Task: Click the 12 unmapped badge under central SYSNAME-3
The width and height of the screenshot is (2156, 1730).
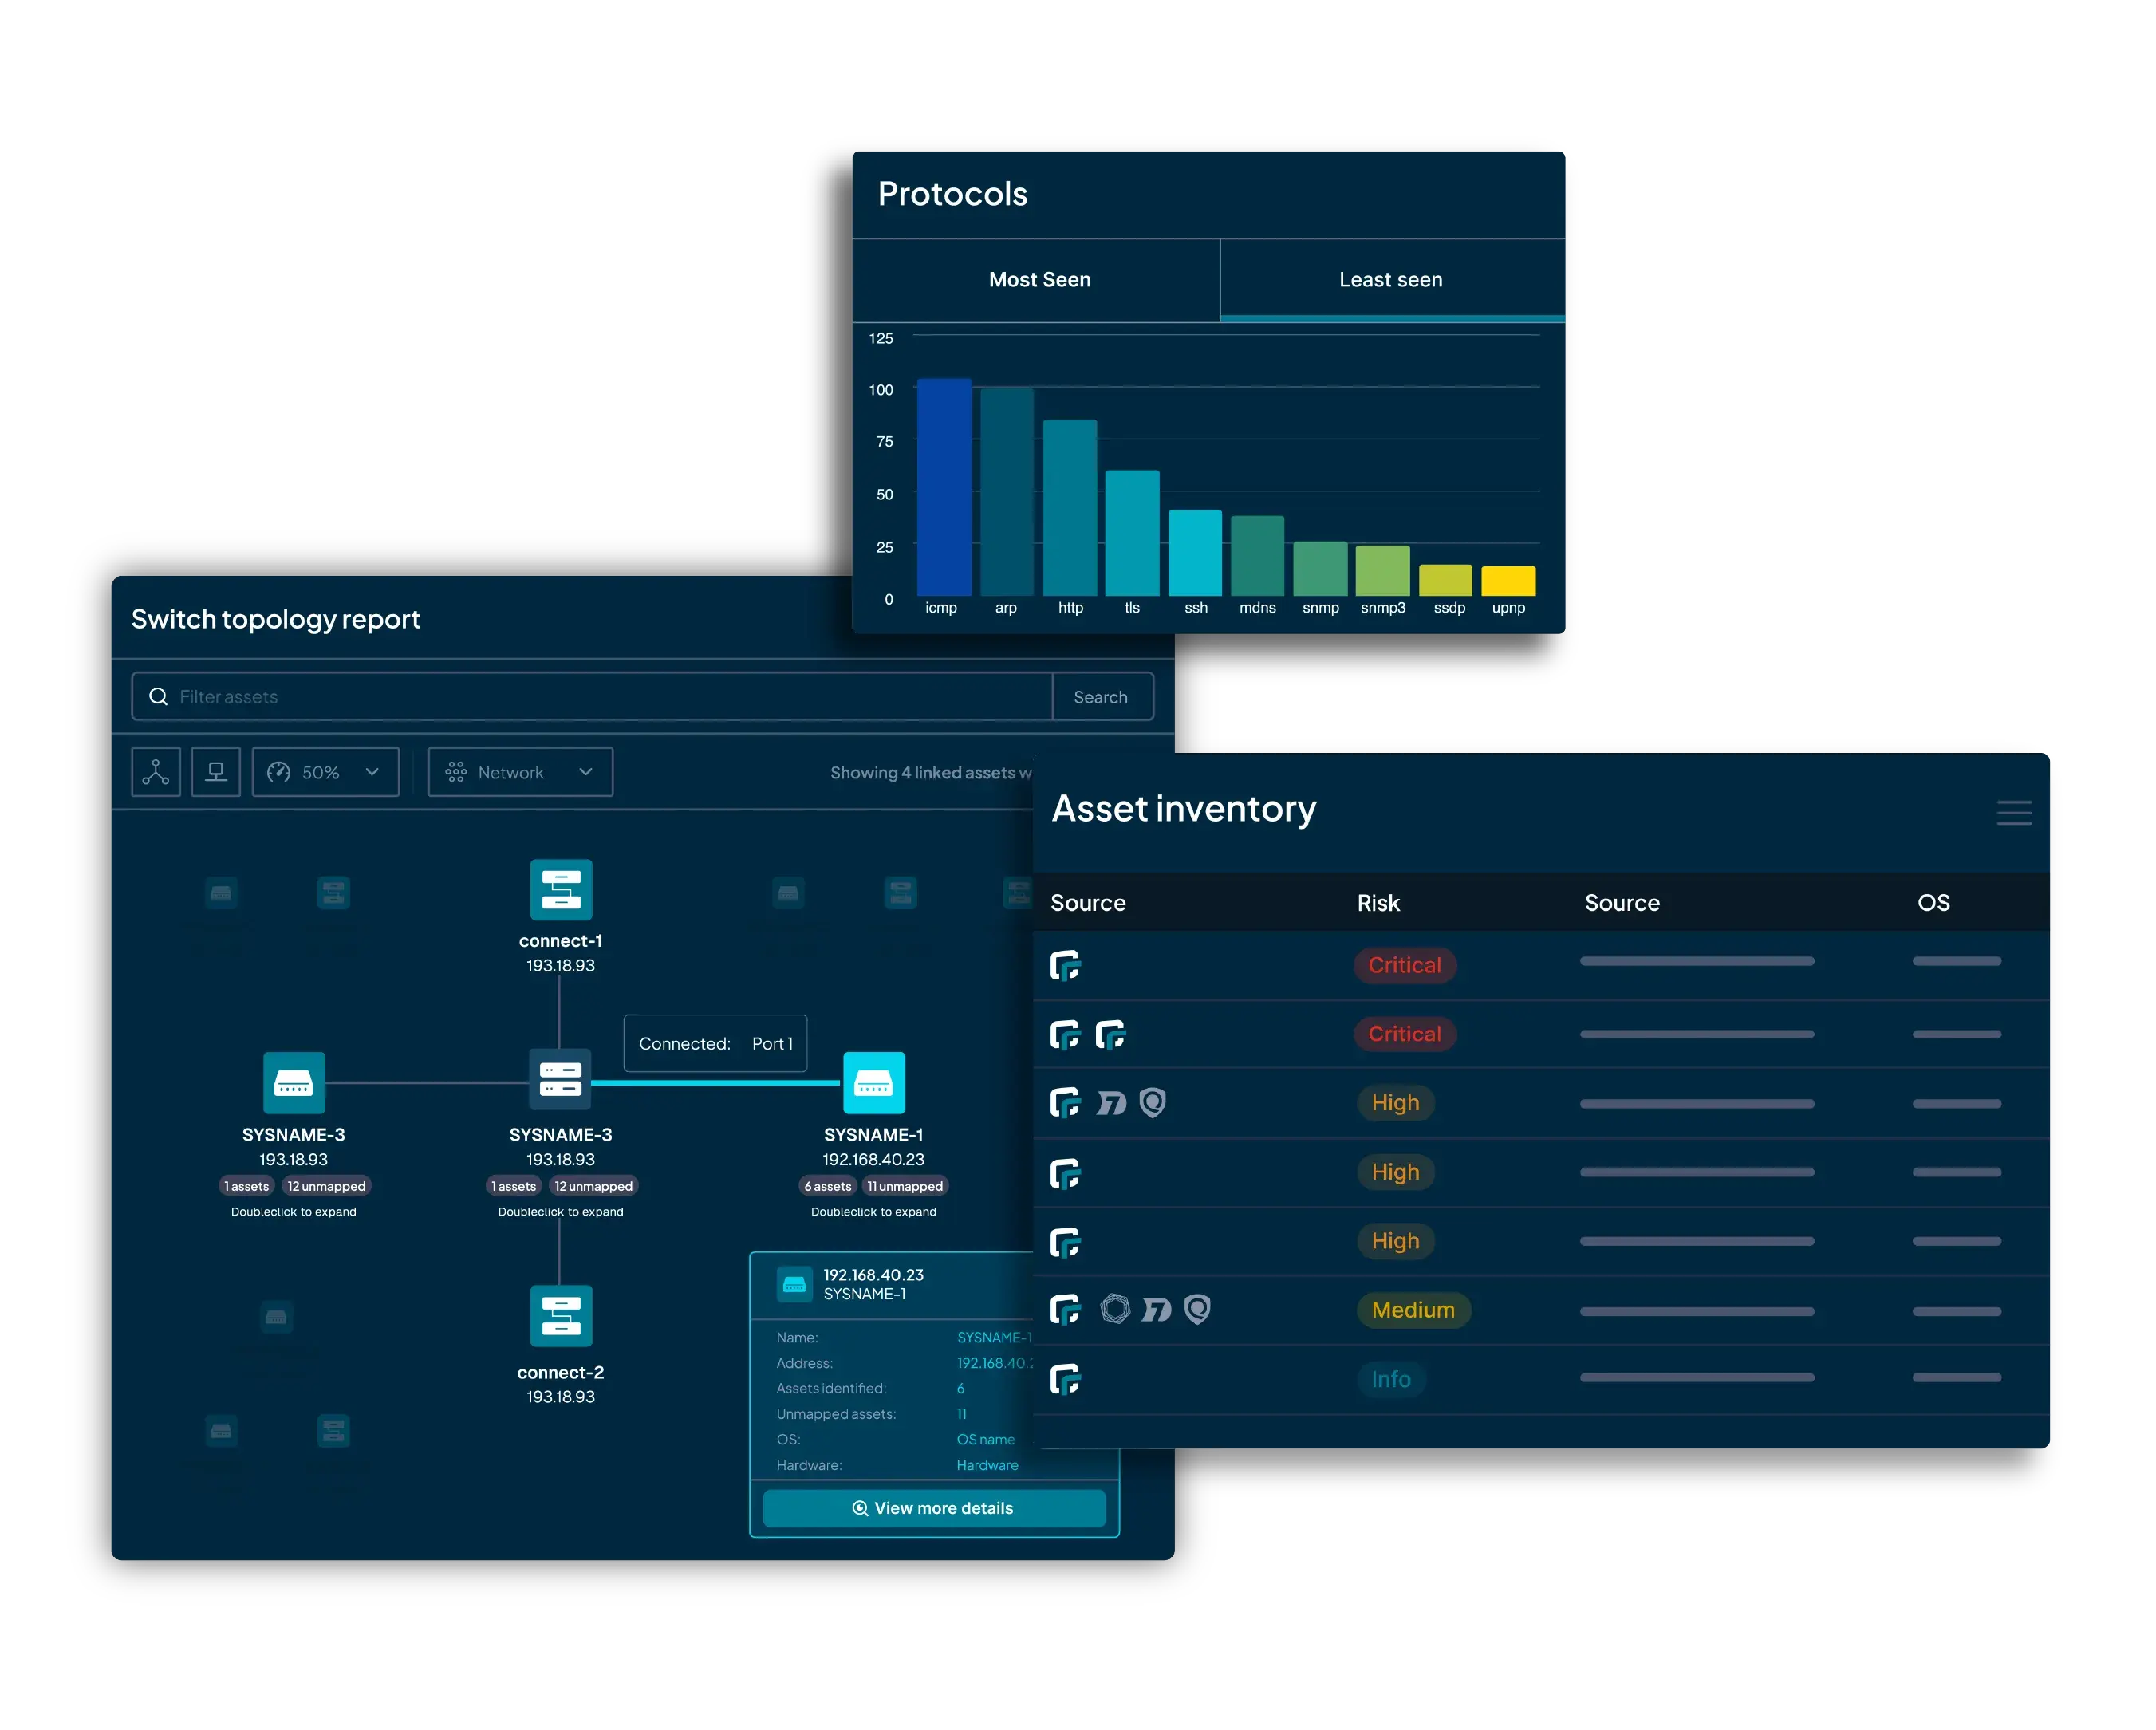Action: [594, 1188]
